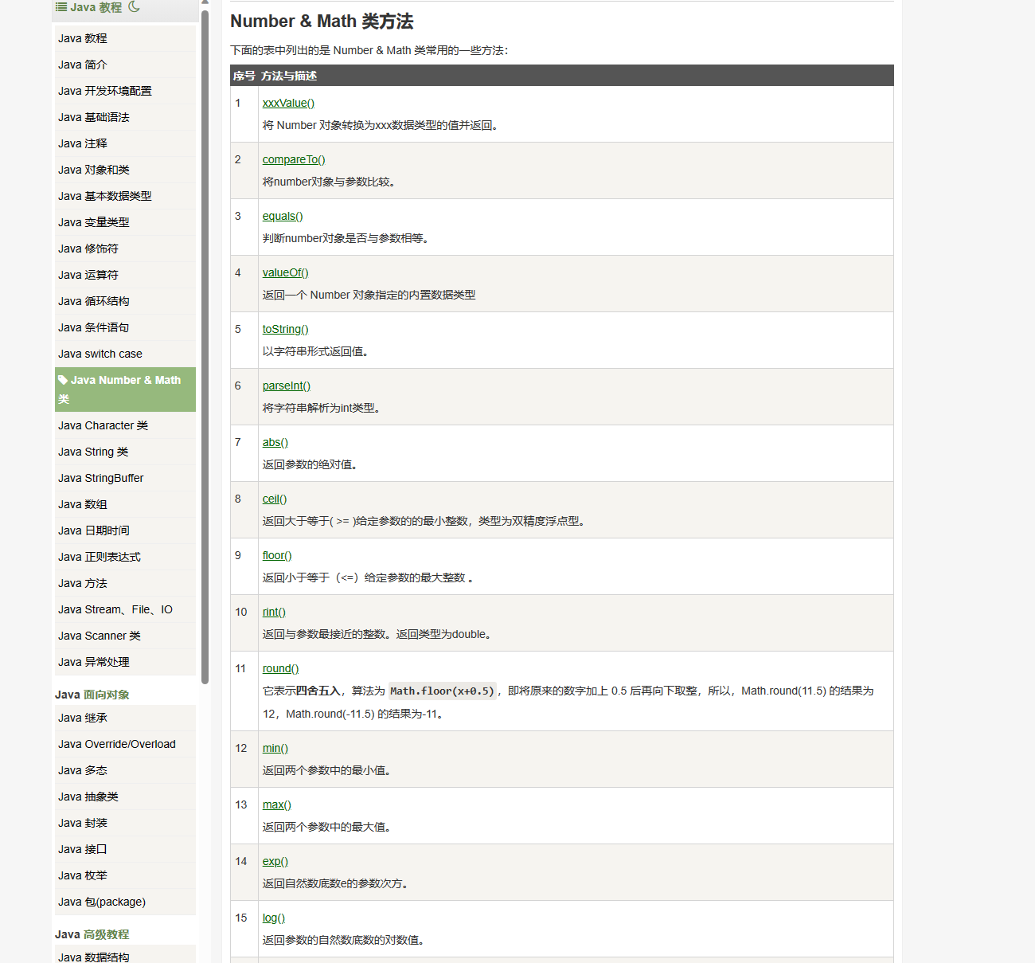
Task: Open Java Override/Overload sidebar item
Action: coord(125,744)
